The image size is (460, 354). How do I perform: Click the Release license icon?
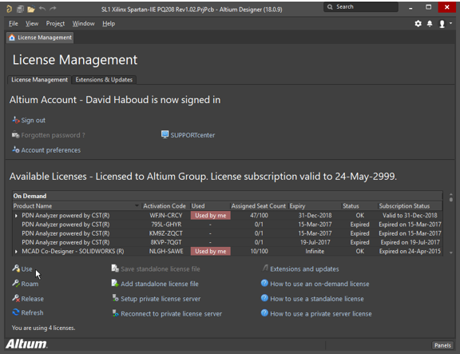click(16, 298)
